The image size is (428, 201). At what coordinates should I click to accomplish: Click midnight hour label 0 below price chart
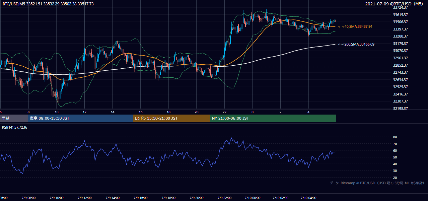tap(253, 112)
